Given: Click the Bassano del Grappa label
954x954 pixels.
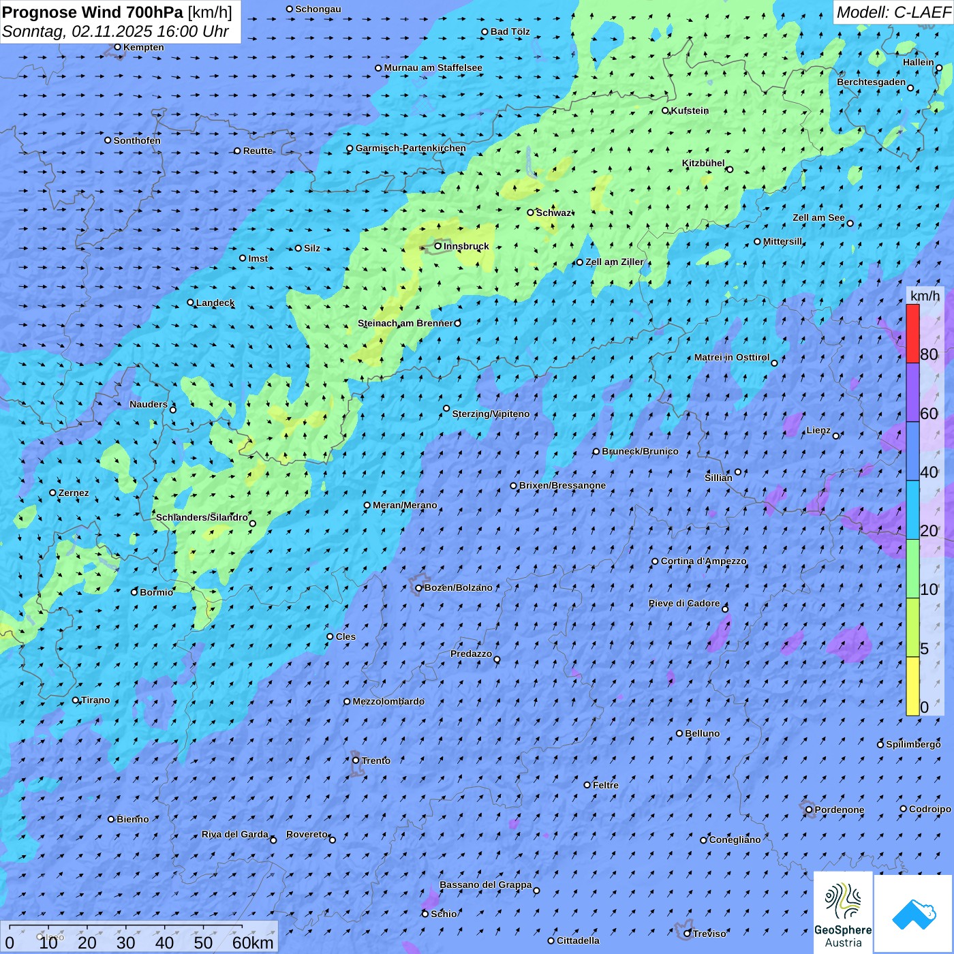Looking at the screenshot, I should pyautogui.click(x=485, y=884).
